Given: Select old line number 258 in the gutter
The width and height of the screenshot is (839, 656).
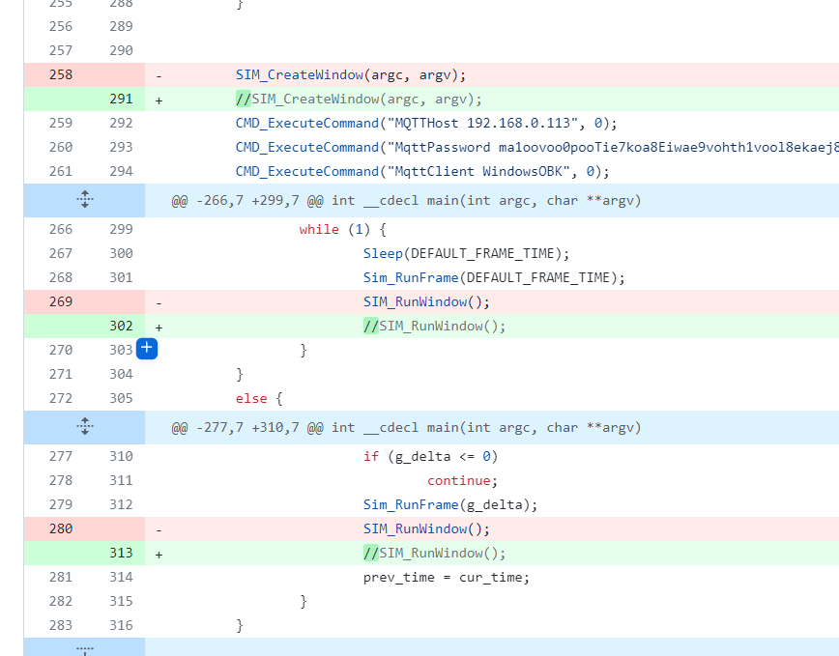Looking at the screenshot, I should tap(60, 74).
